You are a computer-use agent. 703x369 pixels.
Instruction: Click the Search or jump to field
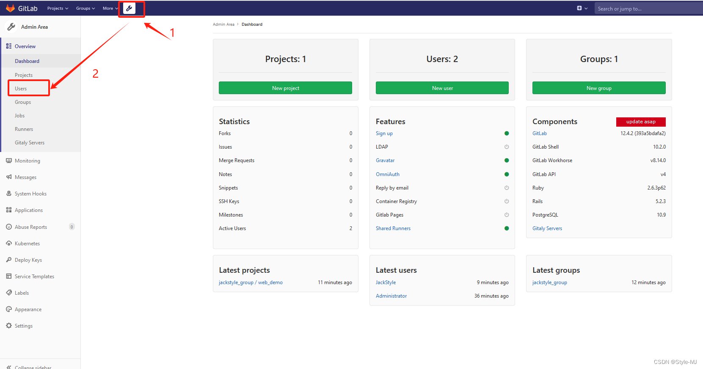(648, 8)
